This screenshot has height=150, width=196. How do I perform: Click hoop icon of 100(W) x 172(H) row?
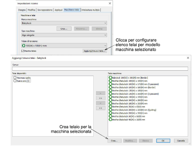click(x=110, y=84)
